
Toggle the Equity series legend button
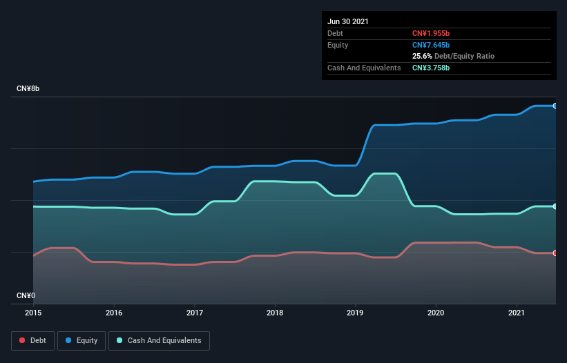81,341
